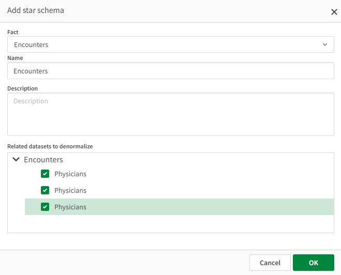Click inside the Description text area
This screenshot has height=275, width=341.
click(171, 114)
